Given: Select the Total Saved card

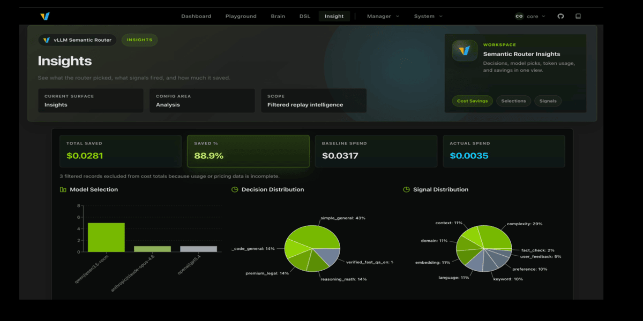Looking at the screenshot, I should click(x=121, y=151).
